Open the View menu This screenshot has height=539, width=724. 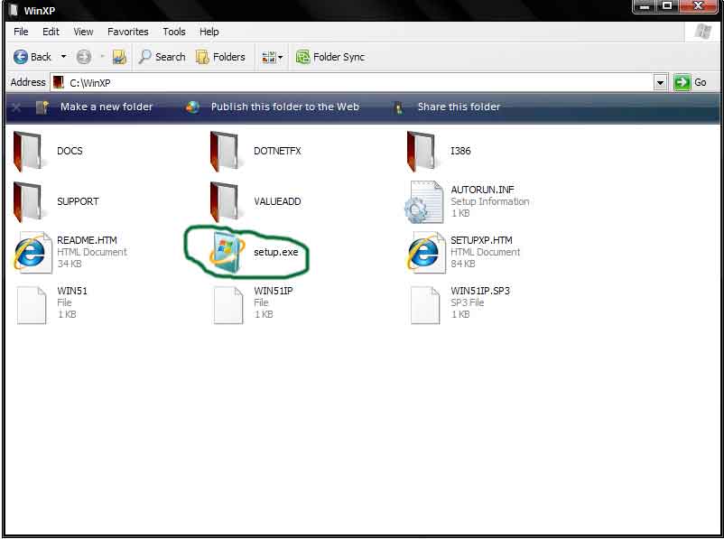coord(83,32)
